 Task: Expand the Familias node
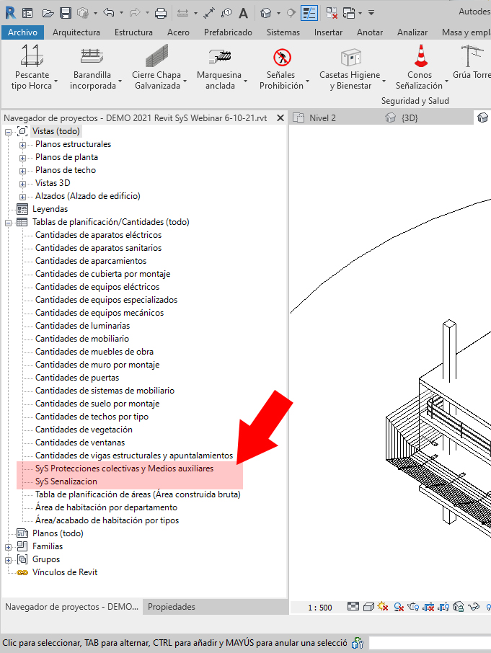(x=9, y=547)
